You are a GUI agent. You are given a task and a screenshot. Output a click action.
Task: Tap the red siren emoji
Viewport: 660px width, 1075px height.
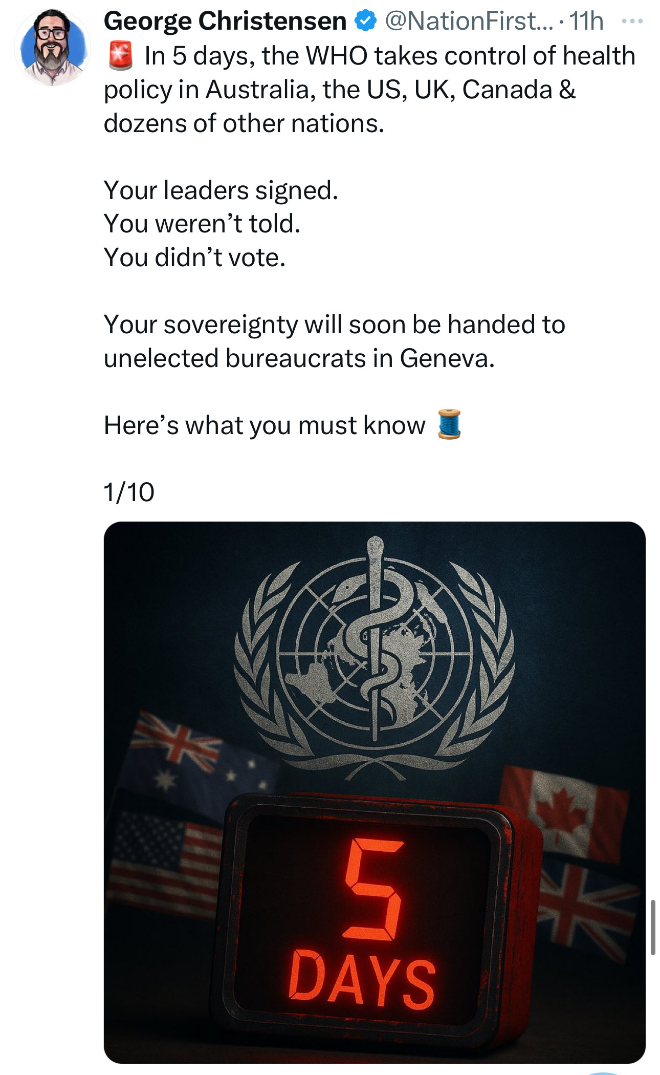(x=121, y=56)
